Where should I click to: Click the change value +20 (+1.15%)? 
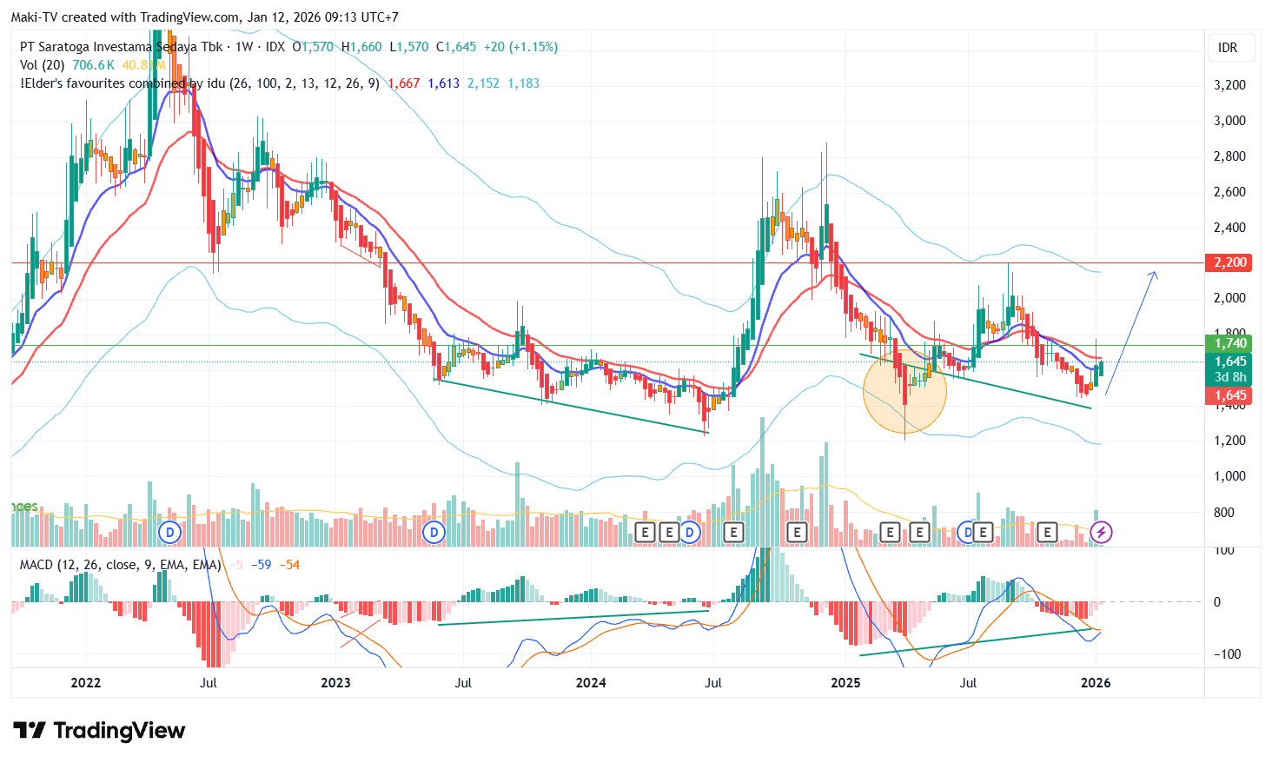point(520,47)
